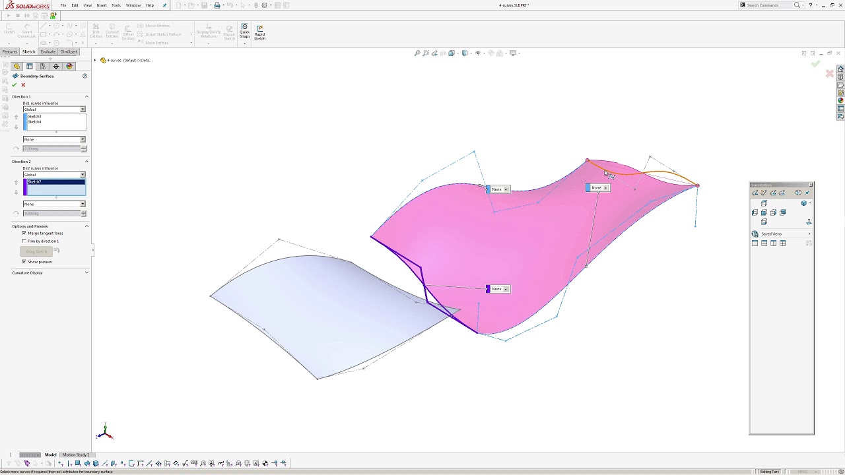Open the Tools menu

pos(116,5)
